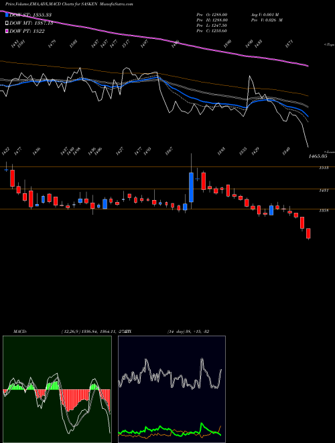
Task: Click the Pre O (open) value
Action: click(x=212, y=14)
